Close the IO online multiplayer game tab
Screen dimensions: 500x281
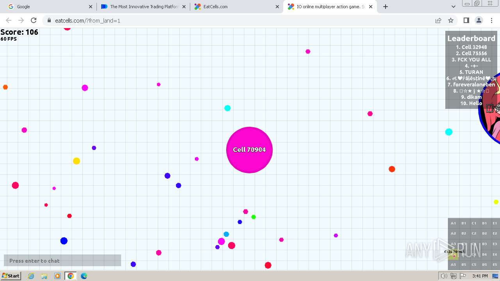click(x=371, y=7)
